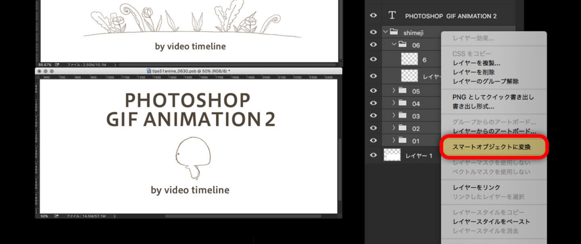The image size is (581, 244).
Task: Expand the 03 group
Action: click(x=394, y=115)
